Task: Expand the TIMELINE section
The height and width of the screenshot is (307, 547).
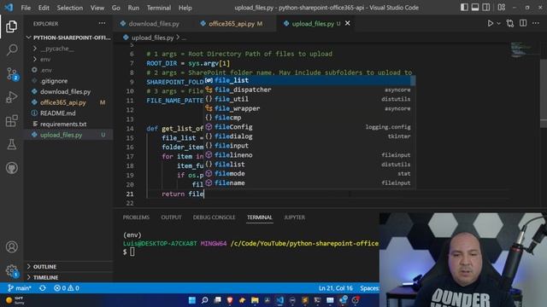Action: (x=68, y=277)
